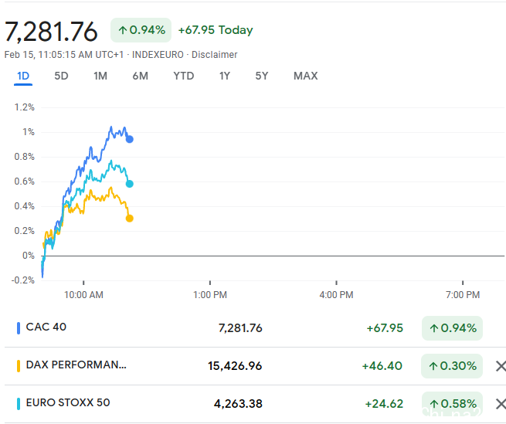Click the -0.2% y-axis label

tap(23, 280)
